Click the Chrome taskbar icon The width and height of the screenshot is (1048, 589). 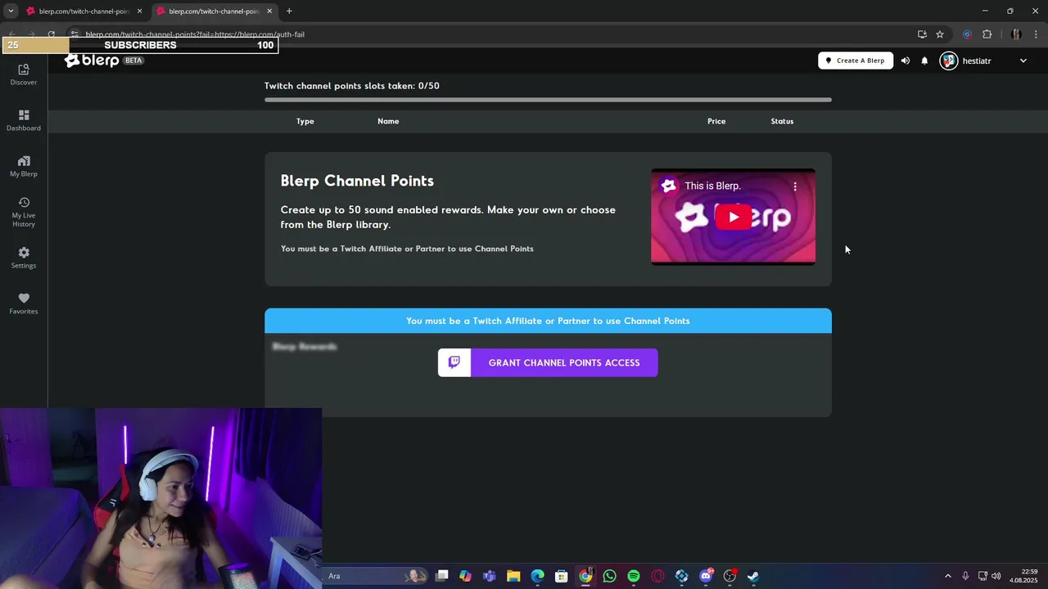[x=585, y=576]
